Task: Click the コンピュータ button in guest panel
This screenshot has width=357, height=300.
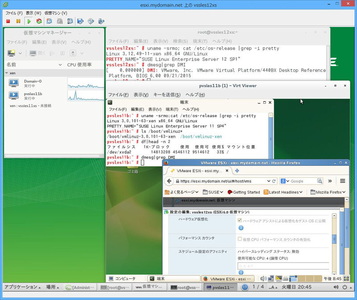Action: pyautogui.click(x=122, y=279)
